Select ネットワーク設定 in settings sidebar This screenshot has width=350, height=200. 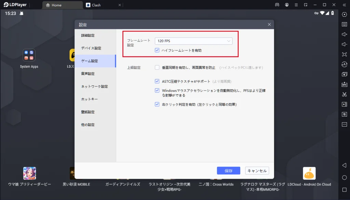[x=95, y=86]
